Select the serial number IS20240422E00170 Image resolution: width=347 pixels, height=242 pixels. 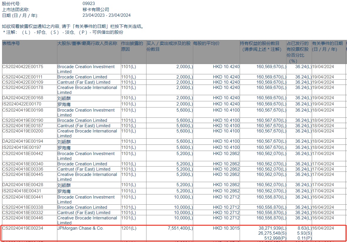(x=22, y=104)
